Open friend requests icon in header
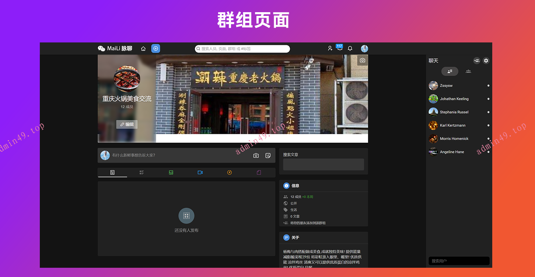 (x=330, y=49)
